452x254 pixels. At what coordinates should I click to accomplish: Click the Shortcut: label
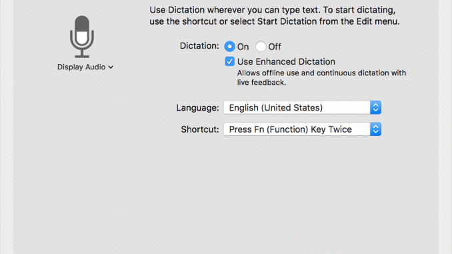coord(200,129)
